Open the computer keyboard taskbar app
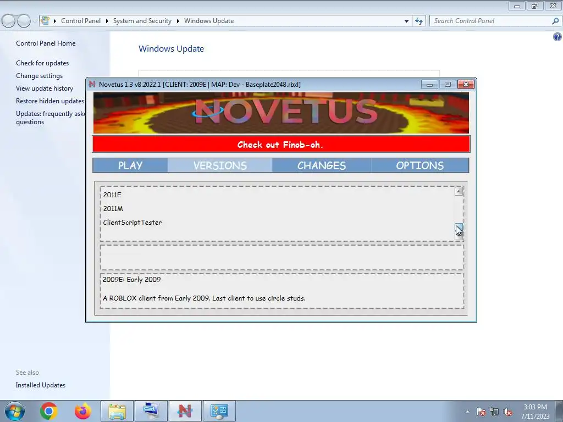 (151, 411)
